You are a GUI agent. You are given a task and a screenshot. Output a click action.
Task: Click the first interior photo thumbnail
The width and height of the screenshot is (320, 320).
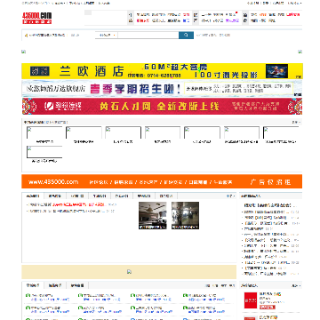coord(153,215)
